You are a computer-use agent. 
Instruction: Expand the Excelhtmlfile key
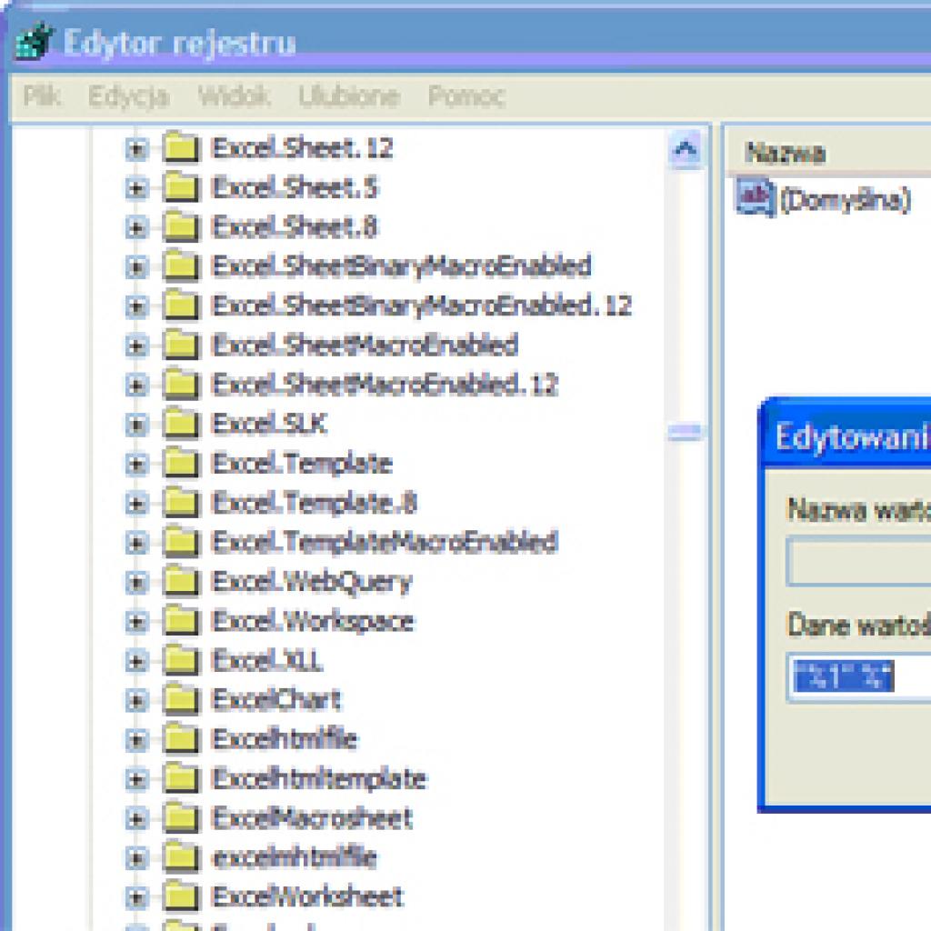click(x=136, y=739)
